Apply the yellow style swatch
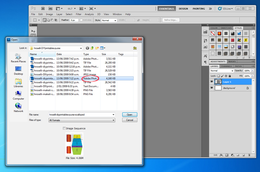The image size is (260, 172). [246, 40]
